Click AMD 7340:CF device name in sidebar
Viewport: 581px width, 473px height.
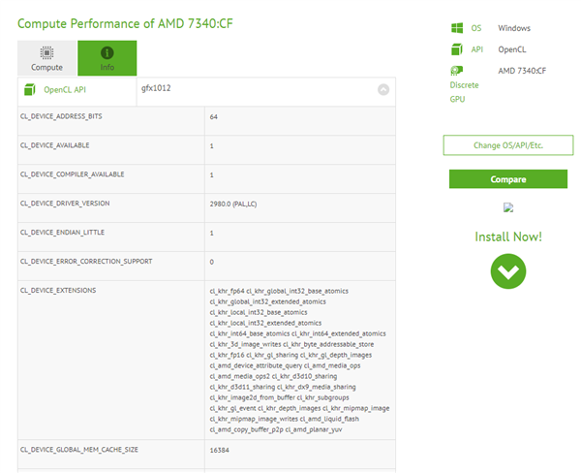[522, 71]
